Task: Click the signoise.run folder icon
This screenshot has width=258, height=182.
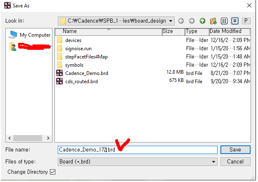Action: pos(59,48)
